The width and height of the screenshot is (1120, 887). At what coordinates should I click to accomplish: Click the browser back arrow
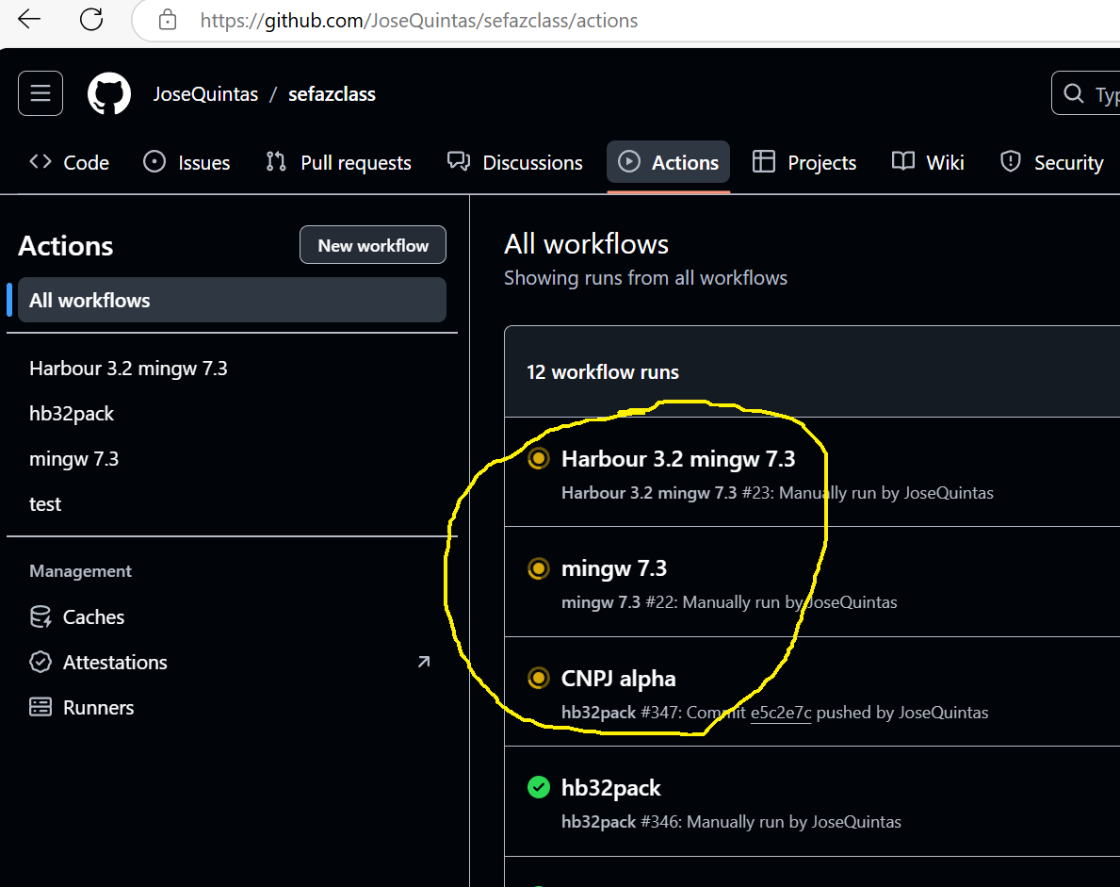29,19
